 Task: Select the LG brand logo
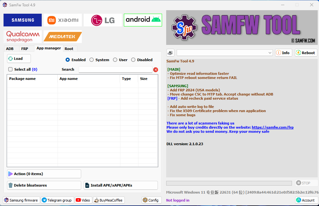[103, 20]
